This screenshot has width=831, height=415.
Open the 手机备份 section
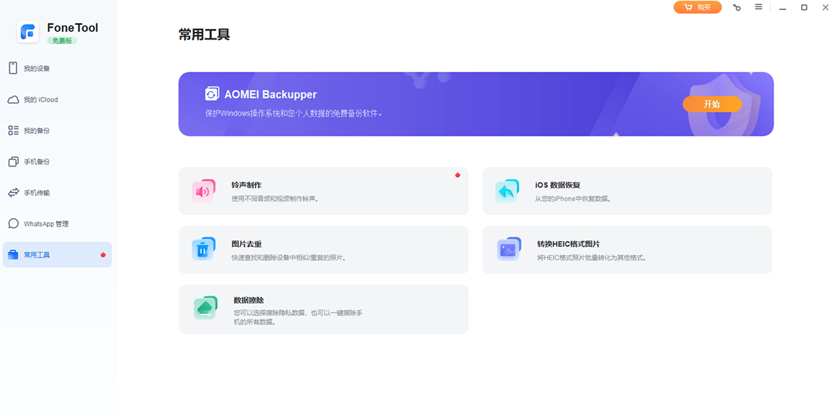(x=57, y=161)
